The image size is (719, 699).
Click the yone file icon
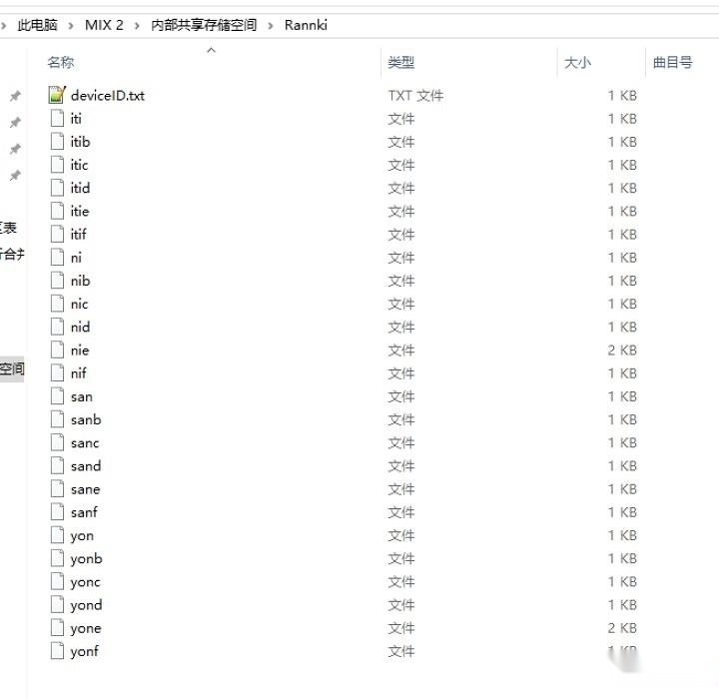56,628
